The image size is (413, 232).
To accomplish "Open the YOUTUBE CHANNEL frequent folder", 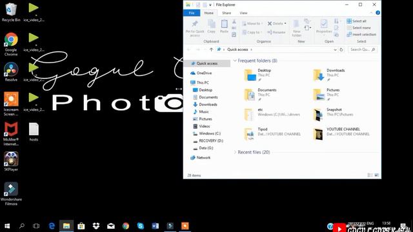I will (x=341, y=134).
